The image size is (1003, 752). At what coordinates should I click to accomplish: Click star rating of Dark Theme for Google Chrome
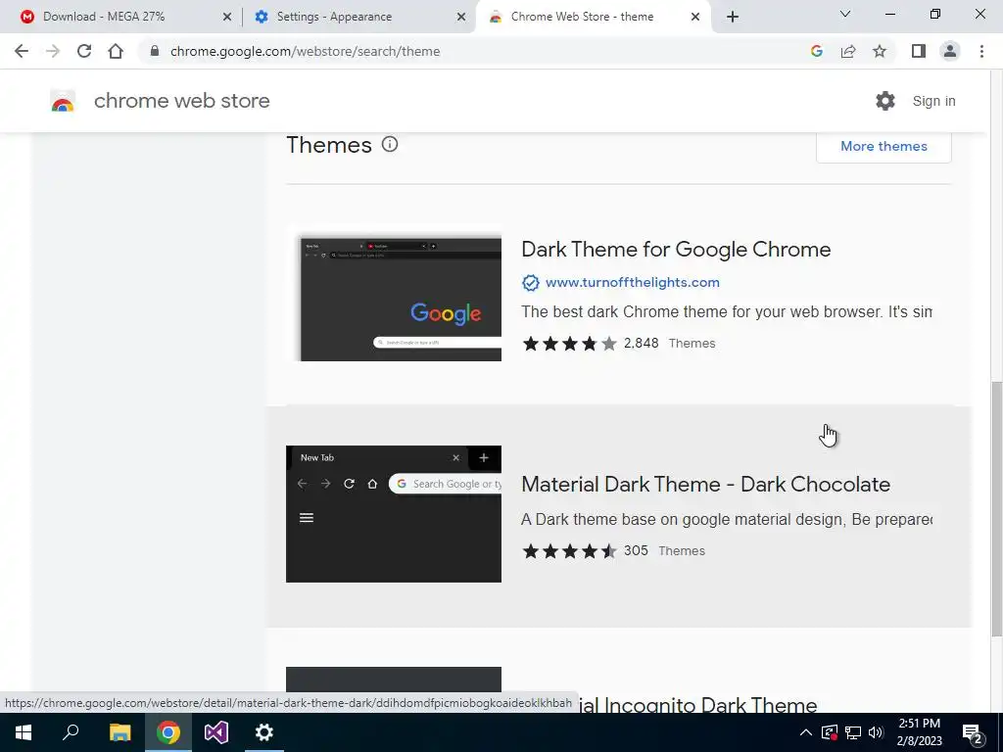pyautogui.click(x=570, y=344)
